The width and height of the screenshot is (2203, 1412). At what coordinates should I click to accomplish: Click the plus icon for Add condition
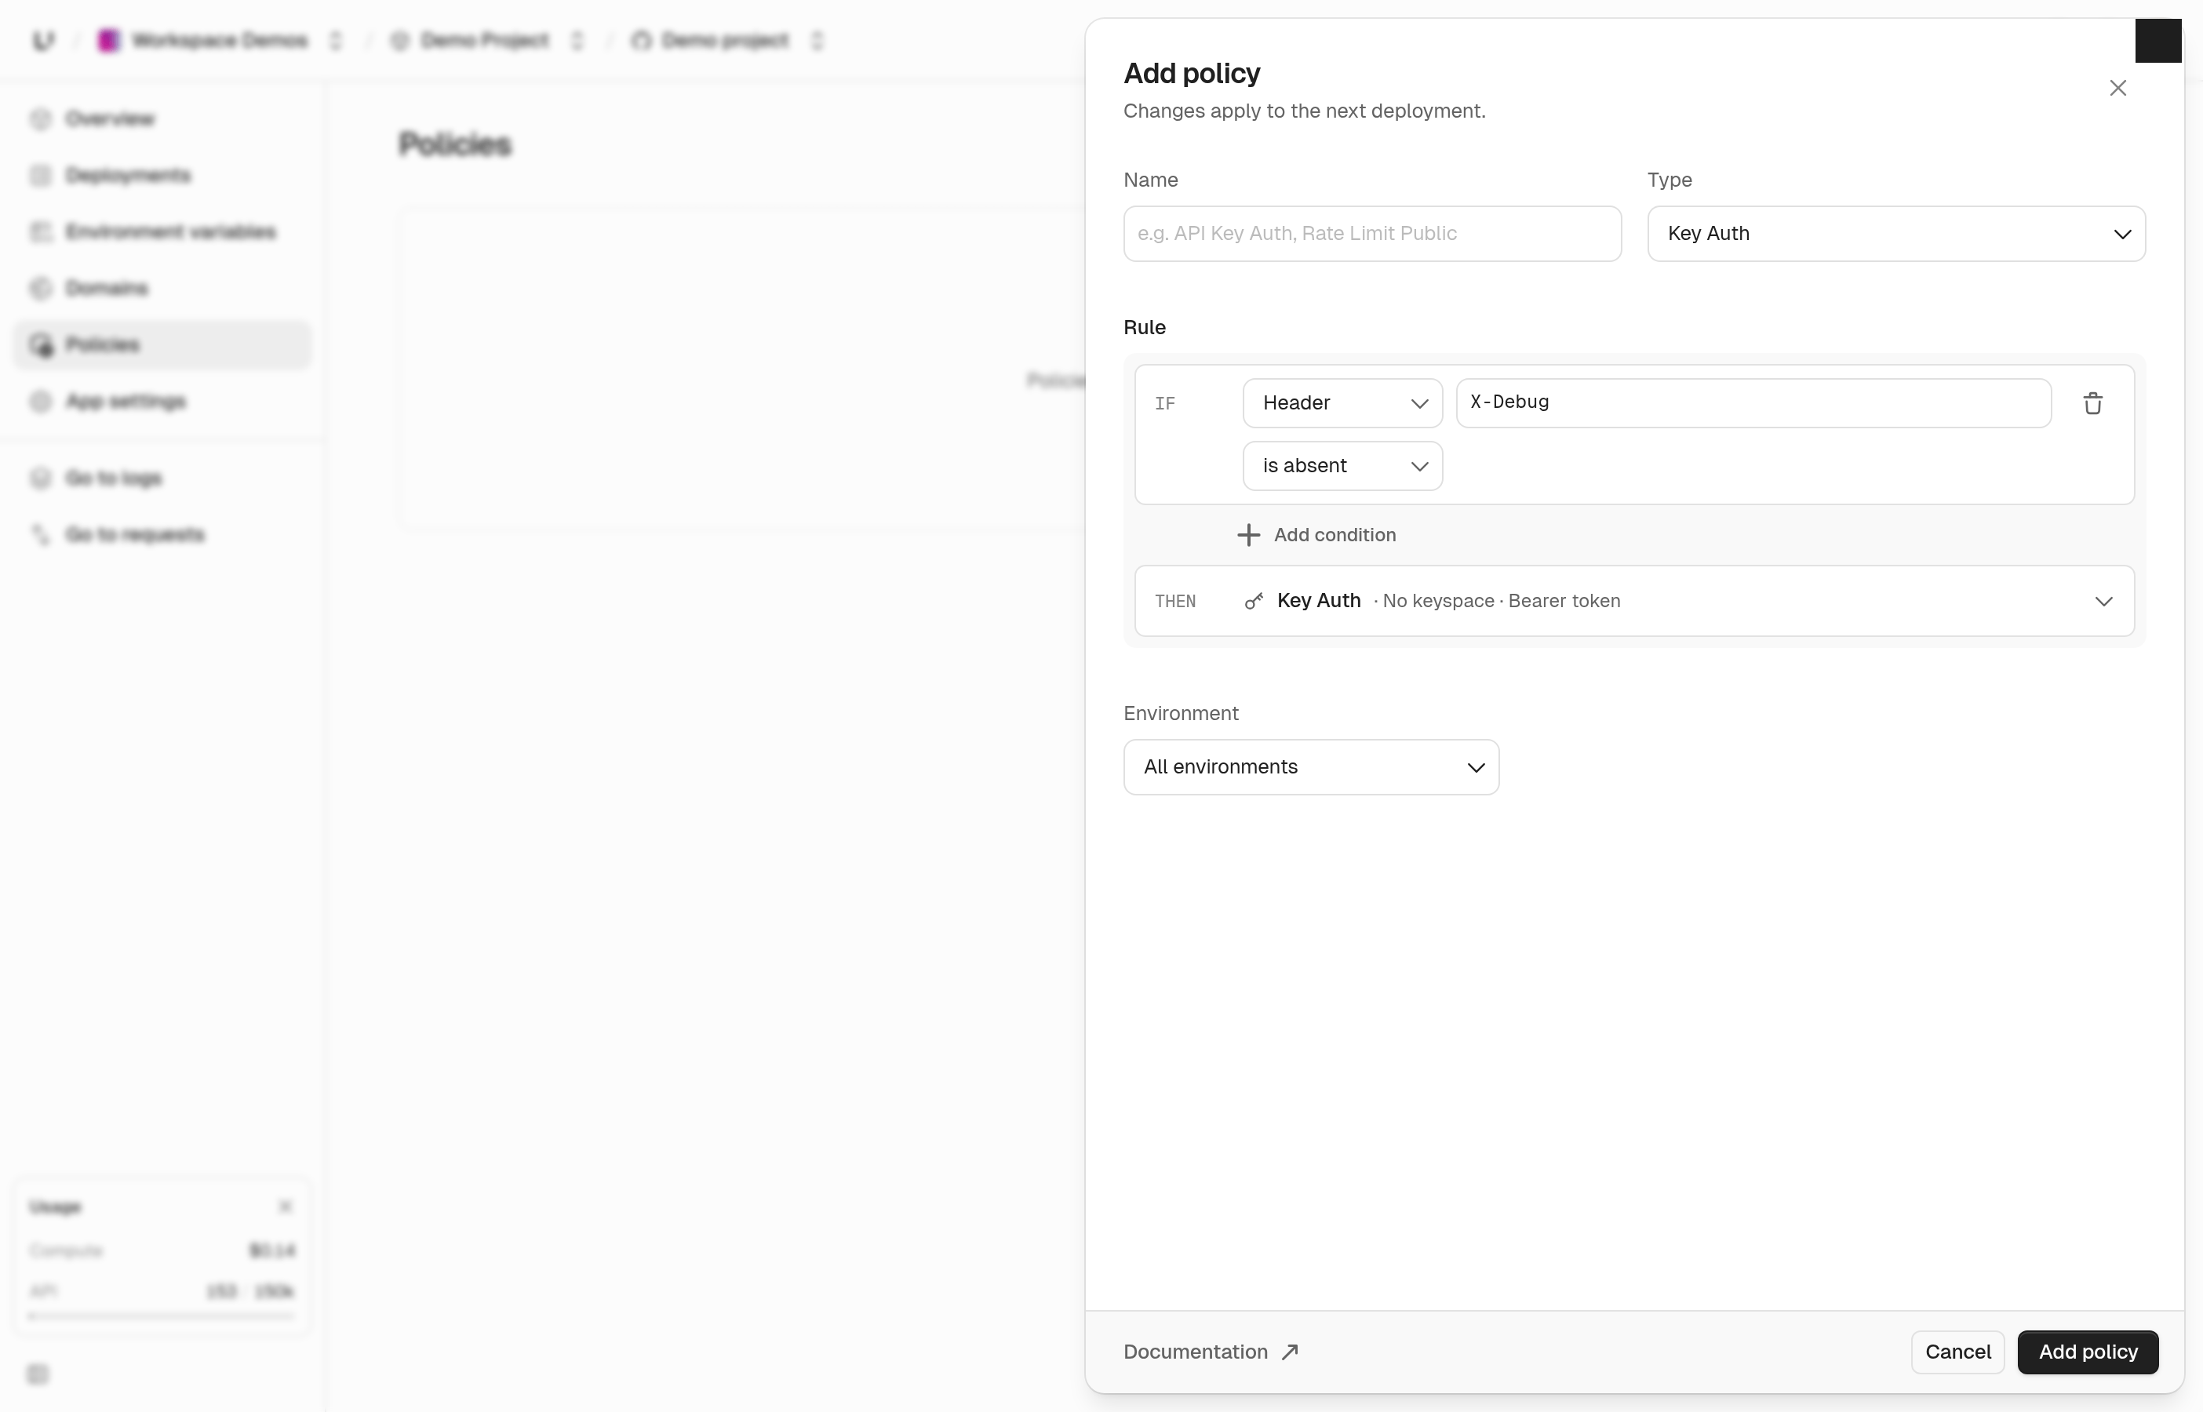pos(1249,534)
